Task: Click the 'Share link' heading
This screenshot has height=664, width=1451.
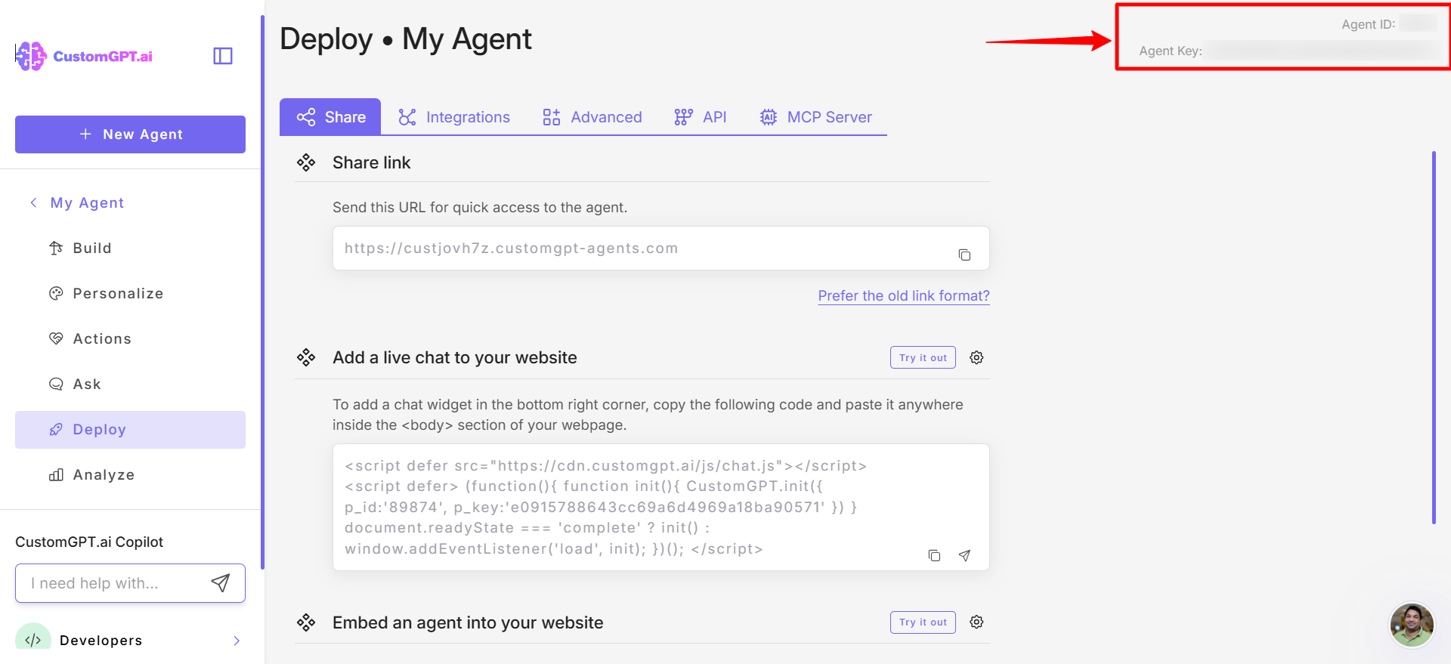Action: pyautogui.click(x=372, y=162)
